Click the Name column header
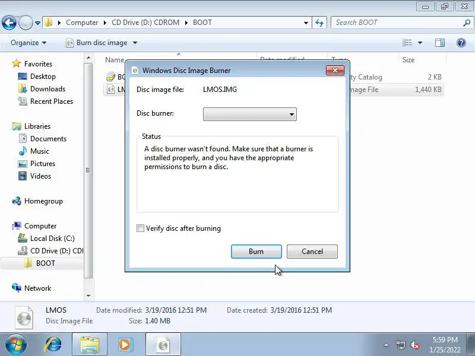Viewport: 475px width, 356px height. (115, 60)
